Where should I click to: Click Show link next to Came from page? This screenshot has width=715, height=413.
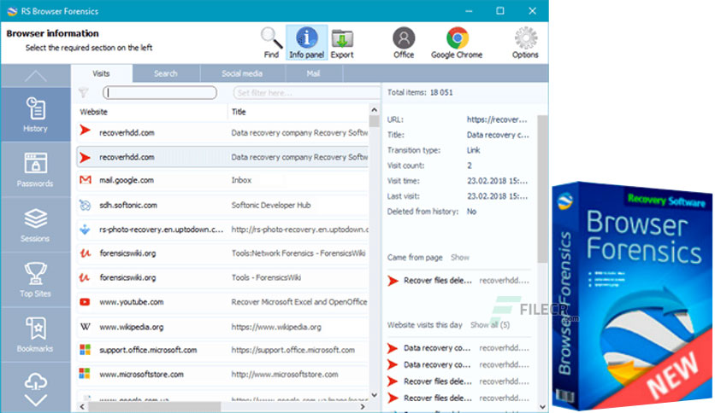[459, 258]
